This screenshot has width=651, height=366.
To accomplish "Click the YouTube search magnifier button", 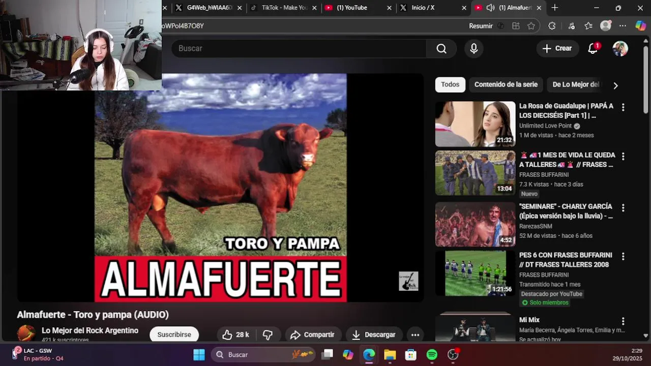I will pos(441,48).
